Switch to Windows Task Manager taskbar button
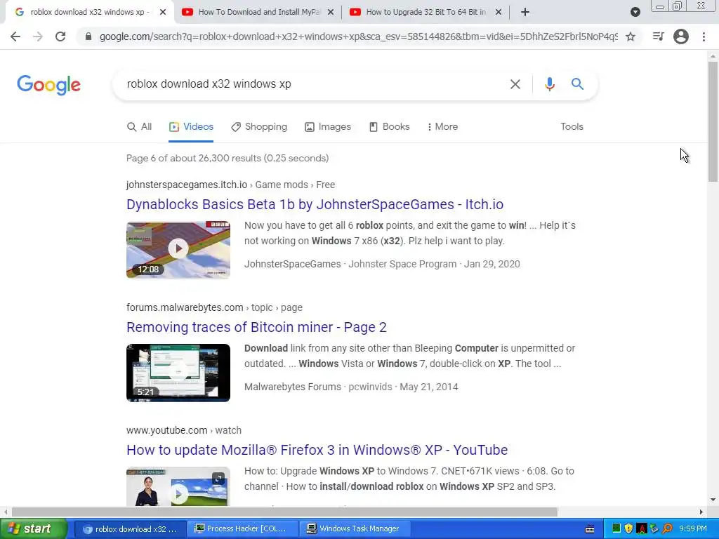The width and height of the screenshot is (719, 539). (x=355, y=529)
